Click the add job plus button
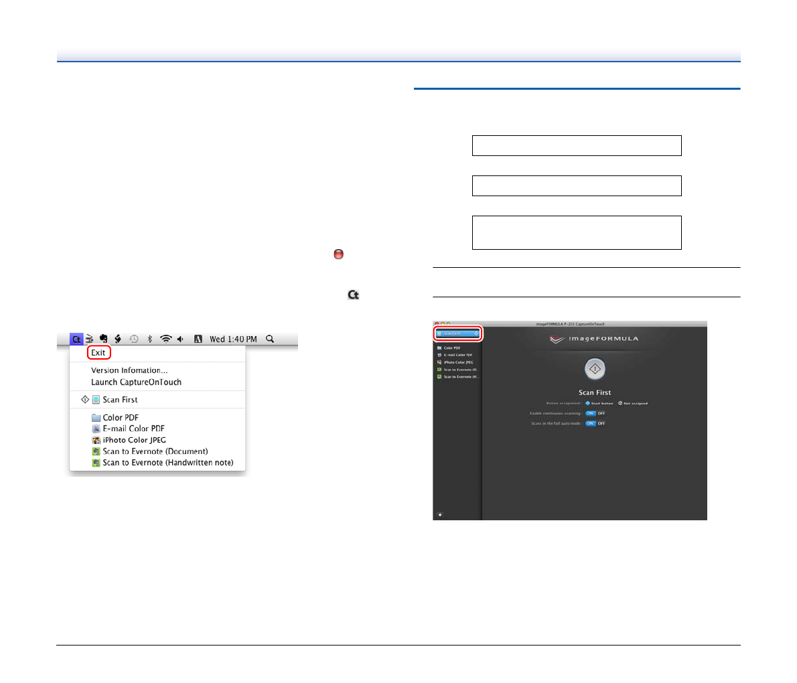 440,515
